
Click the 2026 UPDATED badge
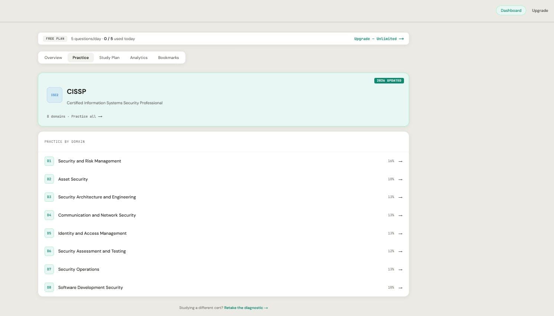click(389, 80)
